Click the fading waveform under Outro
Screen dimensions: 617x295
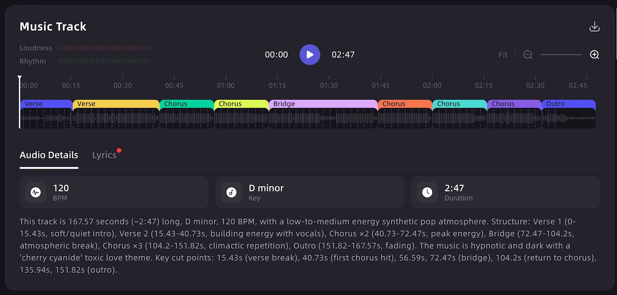click(x=569, y=118)
